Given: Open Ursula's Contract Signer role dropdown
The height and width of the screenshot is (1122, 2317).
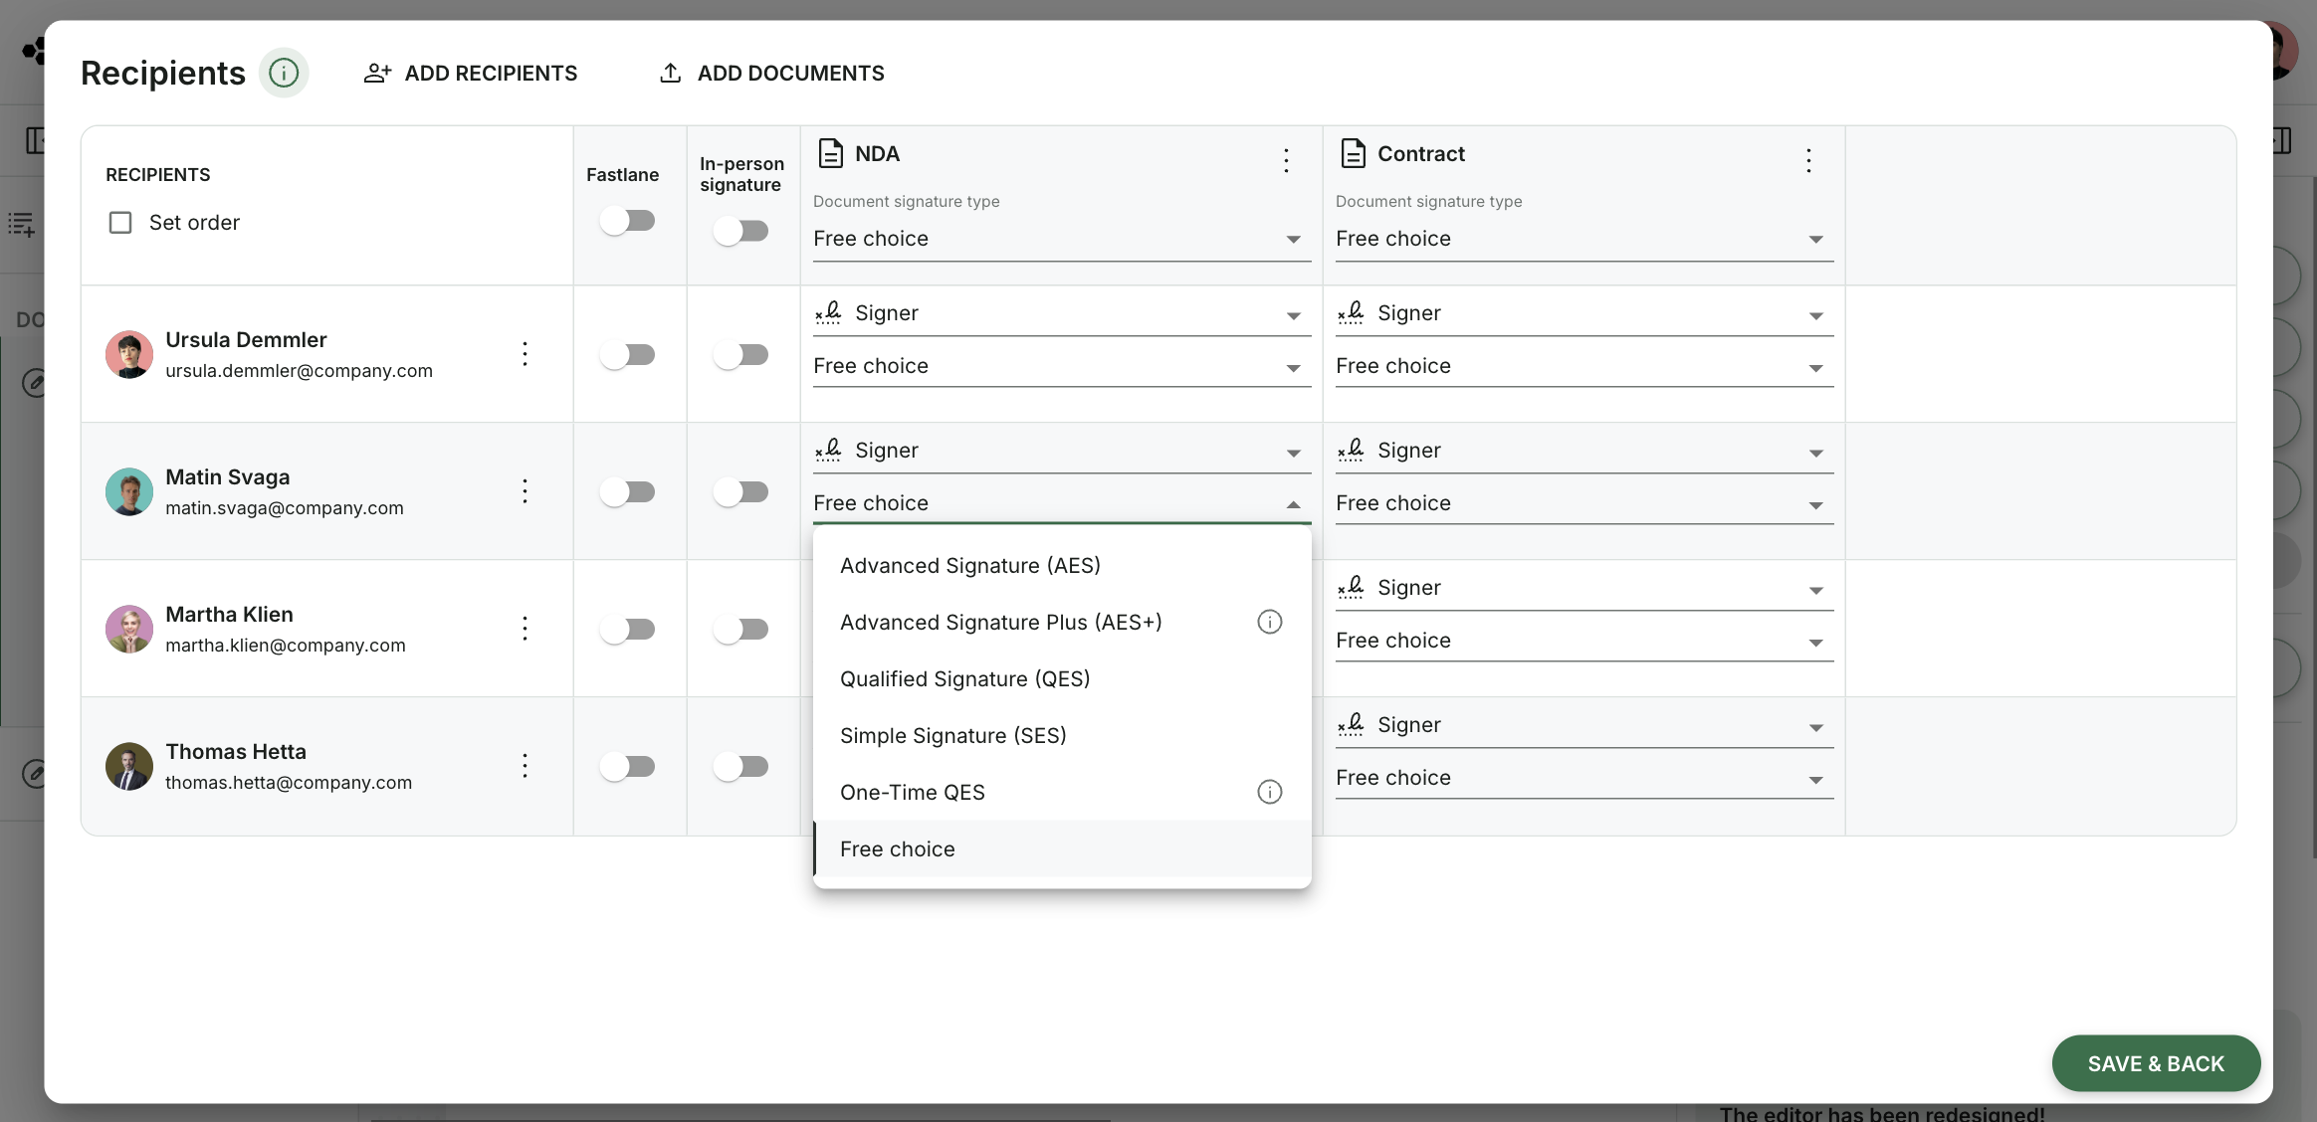Looking at the screenshot, I should point(1584,313).
